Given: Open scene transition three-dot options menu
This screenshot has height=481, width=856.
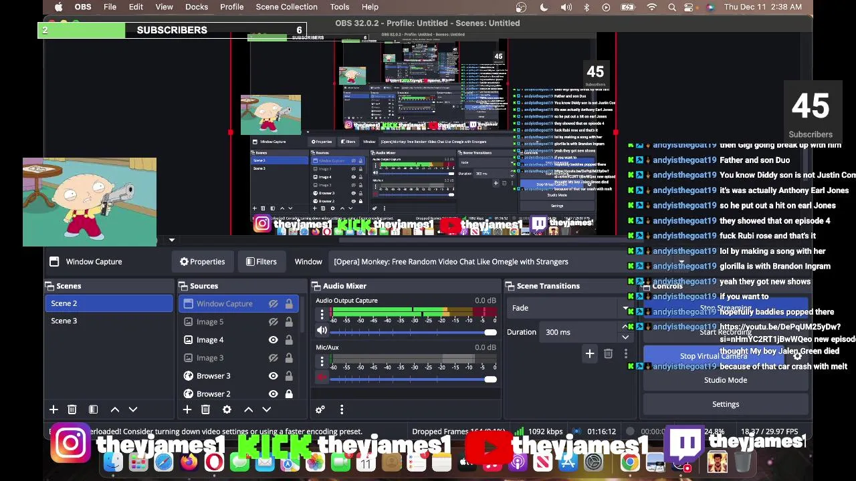Looking at the screenshot, I should coord(626,353).
